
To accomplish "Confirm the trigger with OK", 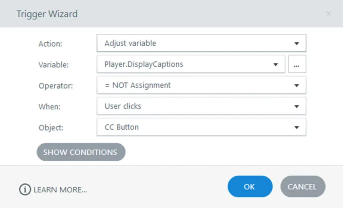I will pos(250,187).
